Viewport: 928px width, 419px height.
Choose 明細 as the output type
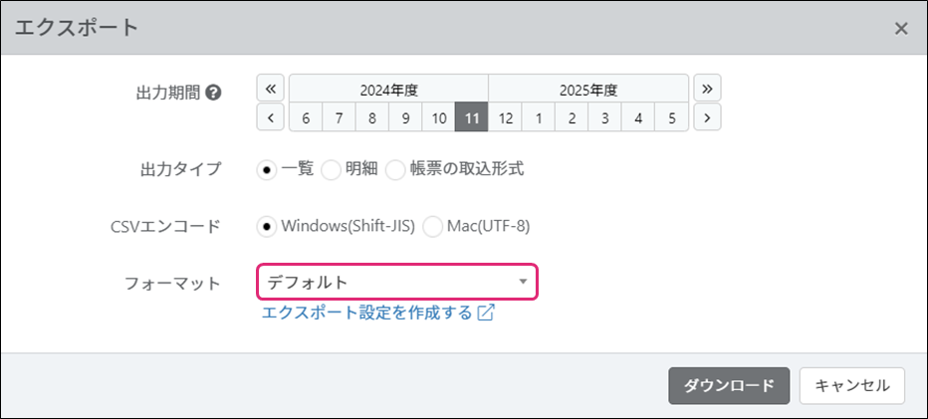(x=331, y=169)
